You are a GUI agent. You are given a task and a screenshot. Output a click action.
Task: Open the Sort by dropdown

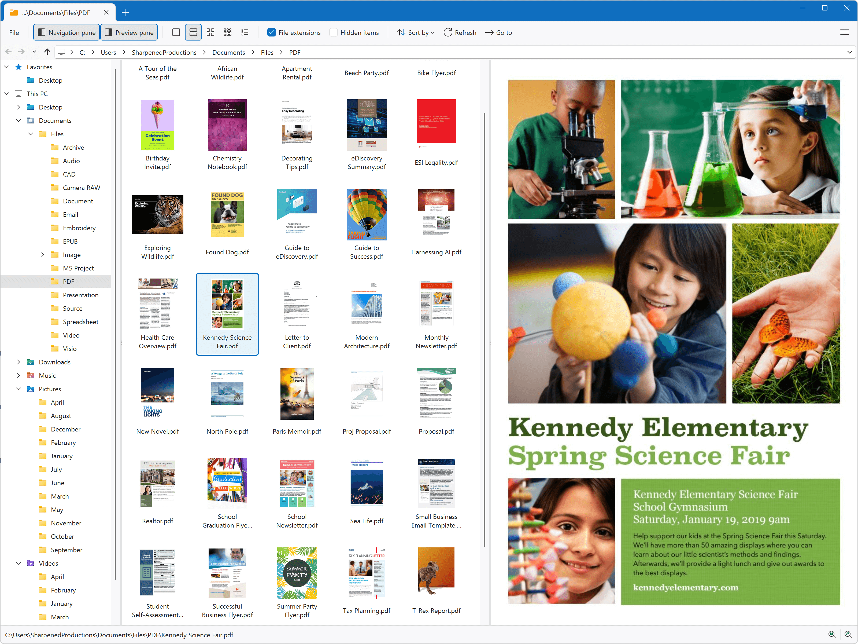[415, 32]
